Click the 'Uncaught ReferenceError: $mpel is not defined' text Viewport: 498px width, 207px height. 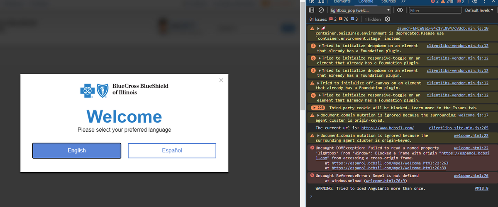(367, 176)
